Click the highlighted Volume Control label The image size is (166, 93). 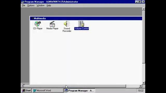click(81, 28)
